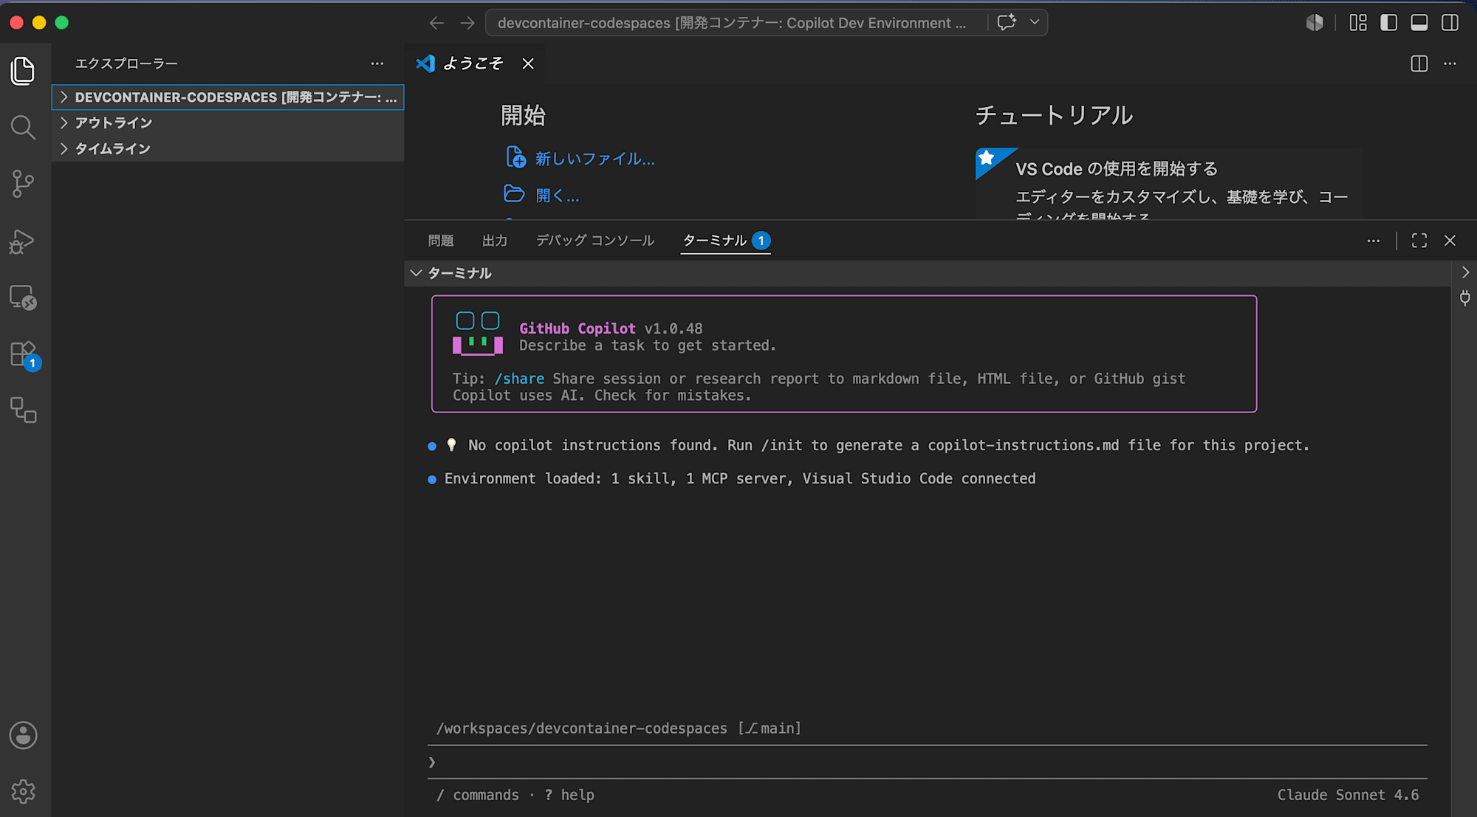Viewport: 1477px width, 817px height.
Task: Click the '/ commands' hint text
Action: 478,795
